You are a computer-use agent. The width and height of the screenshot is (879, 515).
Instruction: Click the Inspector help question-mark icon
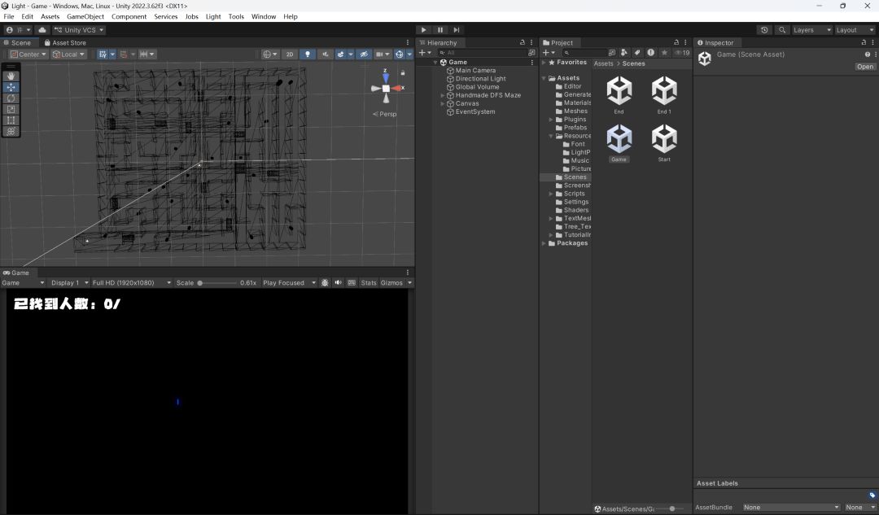(868, 55)
